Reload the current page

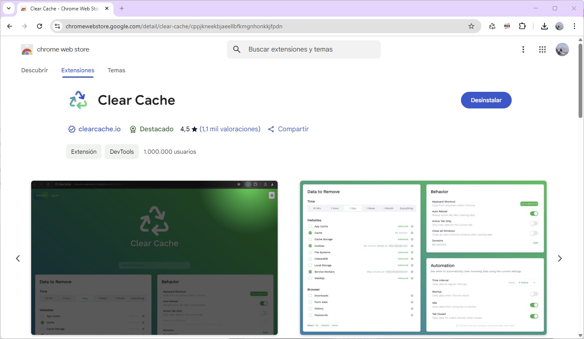pos(39,26)
